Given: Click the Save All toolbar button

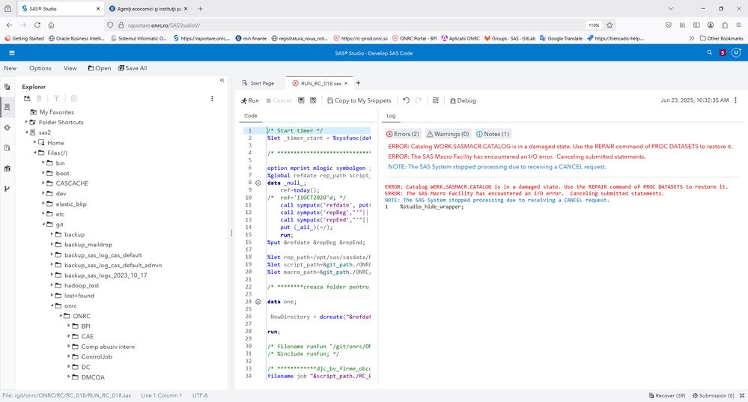Looking at the screenshot, I should [133, 68].
